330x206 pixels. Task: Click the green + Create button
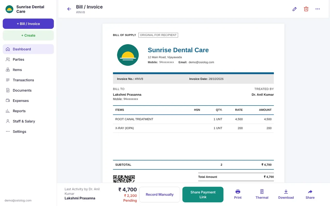point(28,36)
